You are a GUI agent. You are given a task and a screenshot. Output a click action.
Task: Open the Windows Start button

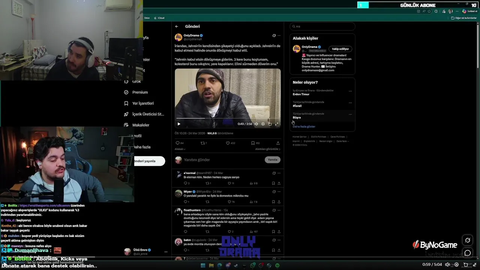[203, 265]
